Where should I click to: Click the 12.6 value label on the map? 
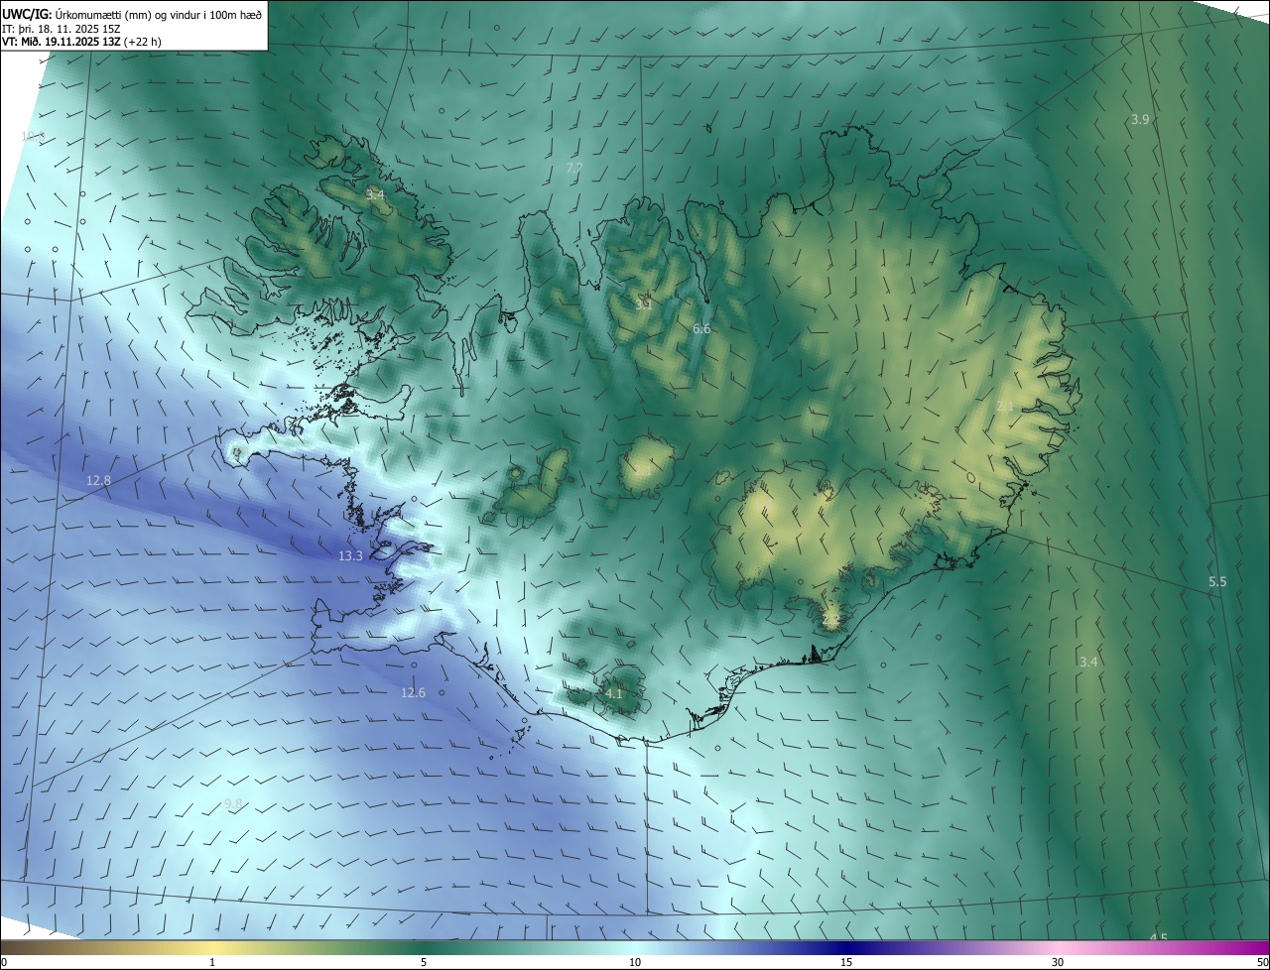413,692
